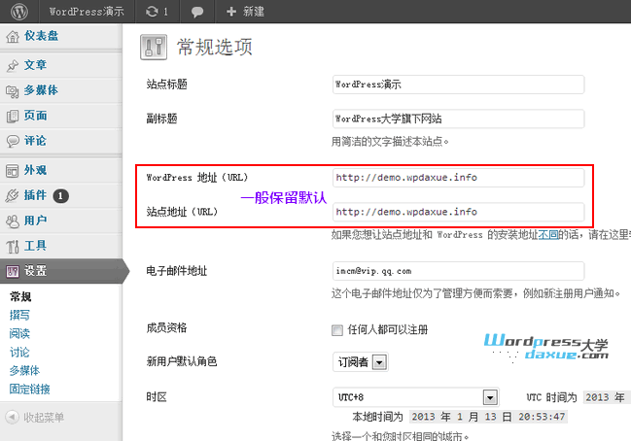The width and height of the screenshot is (631, 441).
Task: Click the updates refresh icon
Action: 151,12
